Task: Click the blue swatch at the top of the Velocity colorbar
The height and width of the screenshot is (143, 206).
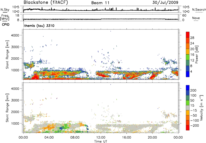Action: [x=188, y=88]
